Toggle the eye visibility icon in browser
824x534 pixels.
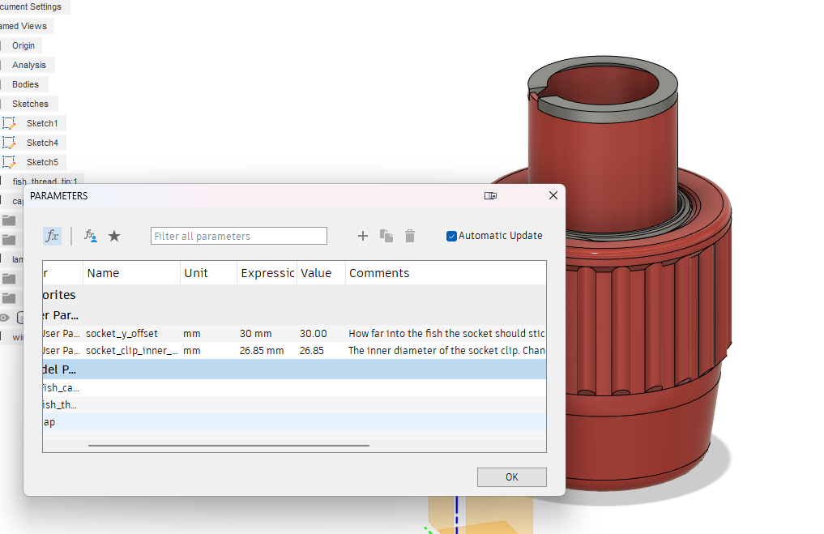coord(5,318)
